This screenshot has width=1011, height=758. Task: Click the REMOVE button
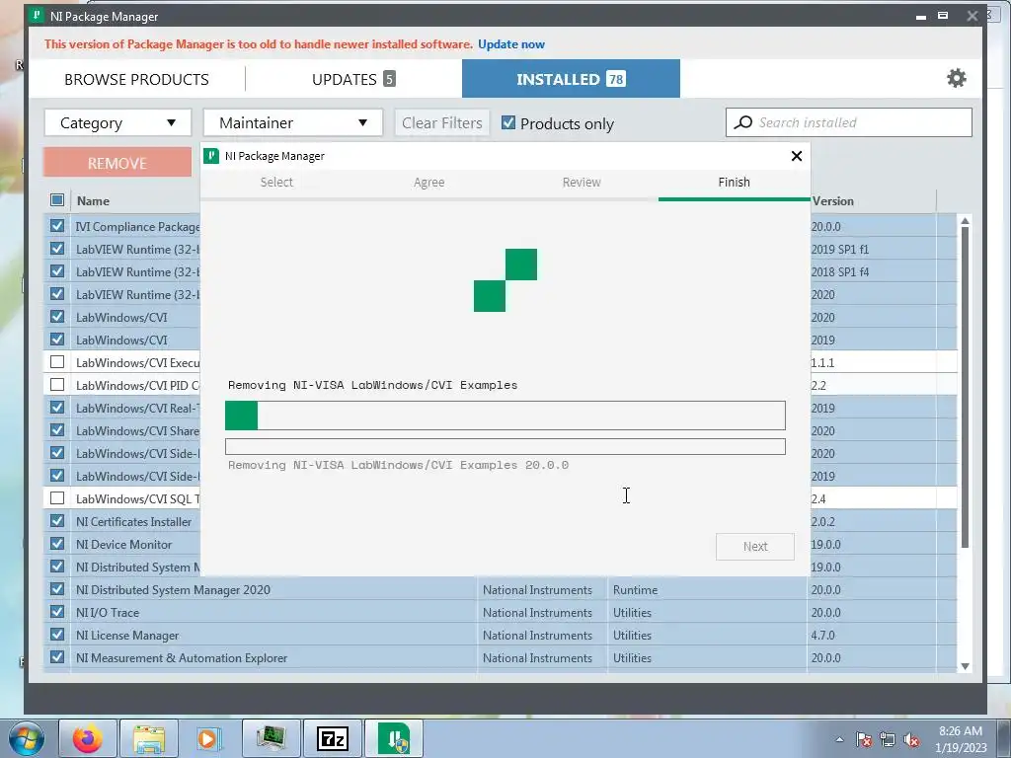[x=117, y=163]
